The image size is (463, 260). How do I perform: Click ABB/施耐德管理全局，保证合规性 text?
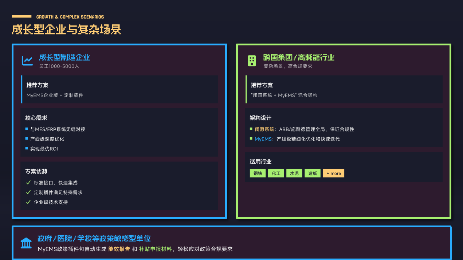click(317, 129)
